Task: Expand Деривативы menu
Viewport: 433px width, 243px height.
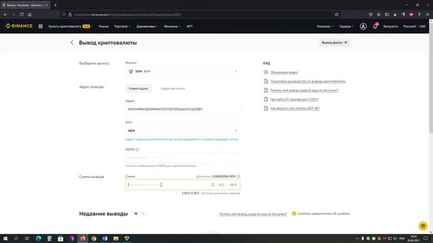Action: [x=147, y=26]
